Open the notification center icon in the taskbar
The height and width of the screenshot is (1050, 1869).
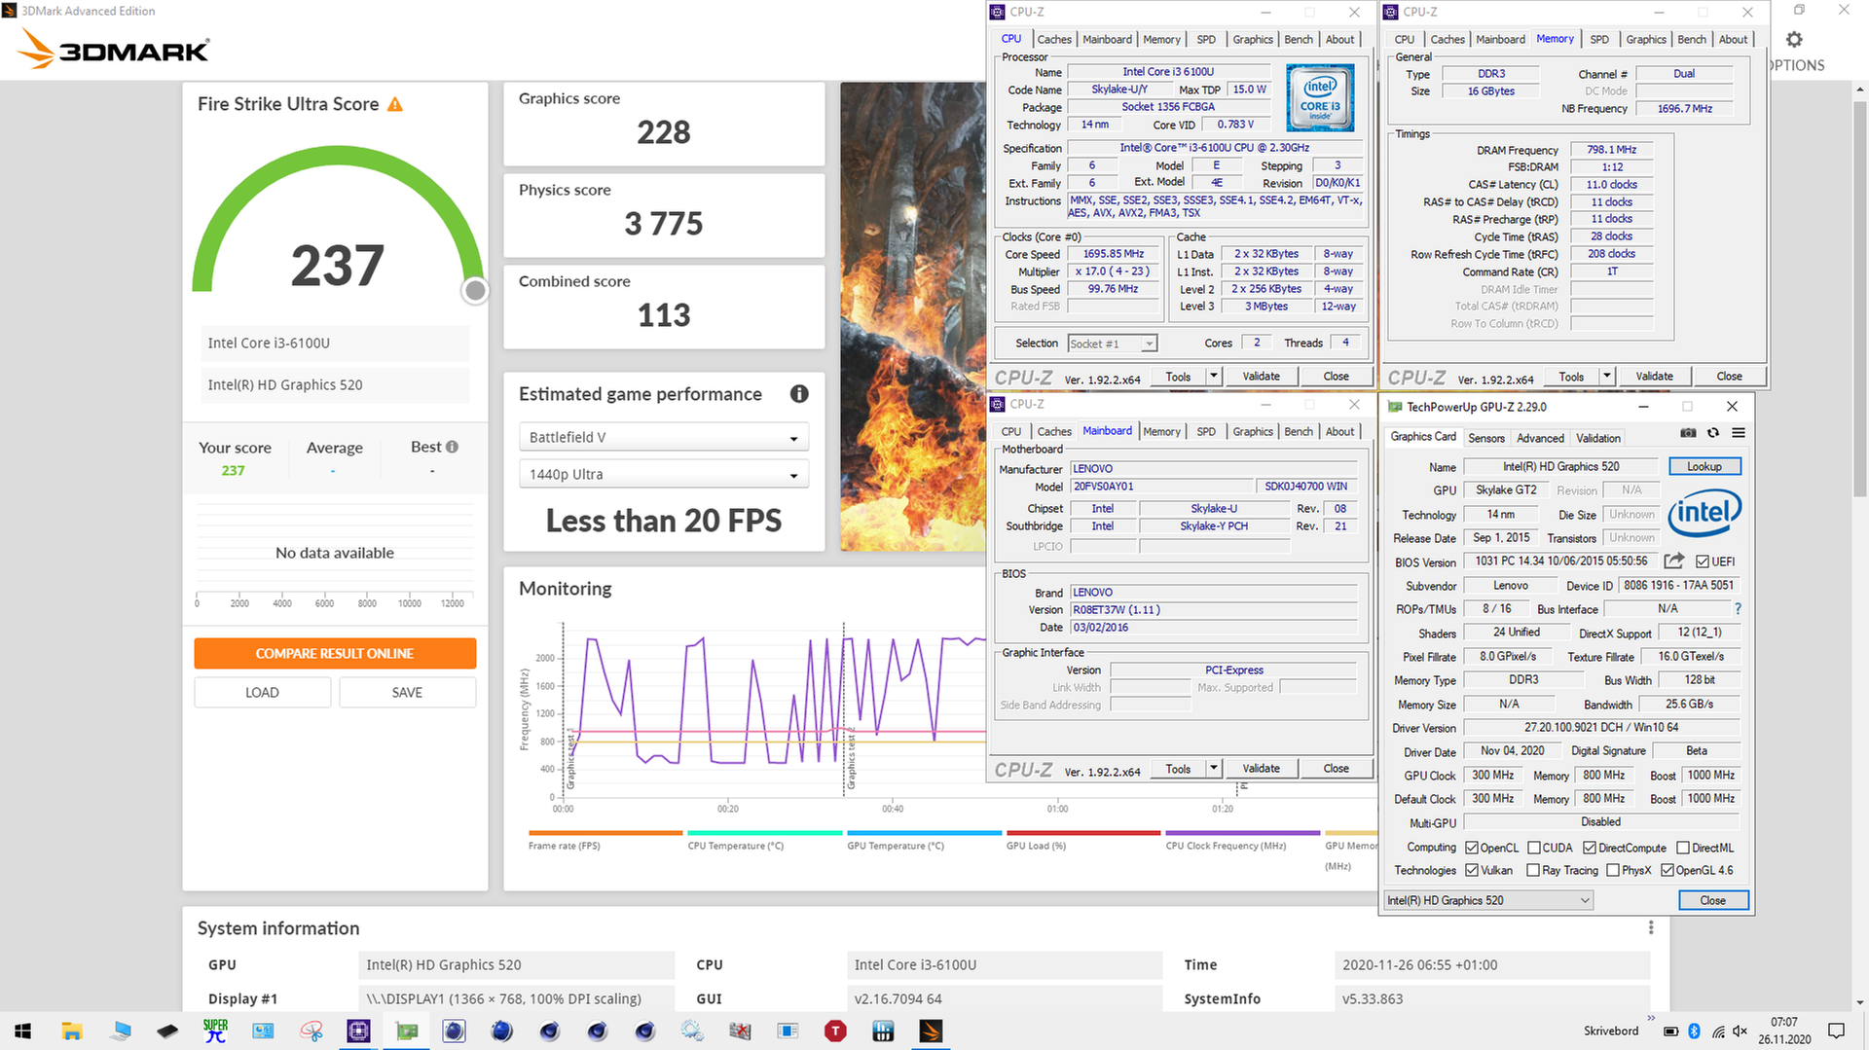coord(1836,1031)
